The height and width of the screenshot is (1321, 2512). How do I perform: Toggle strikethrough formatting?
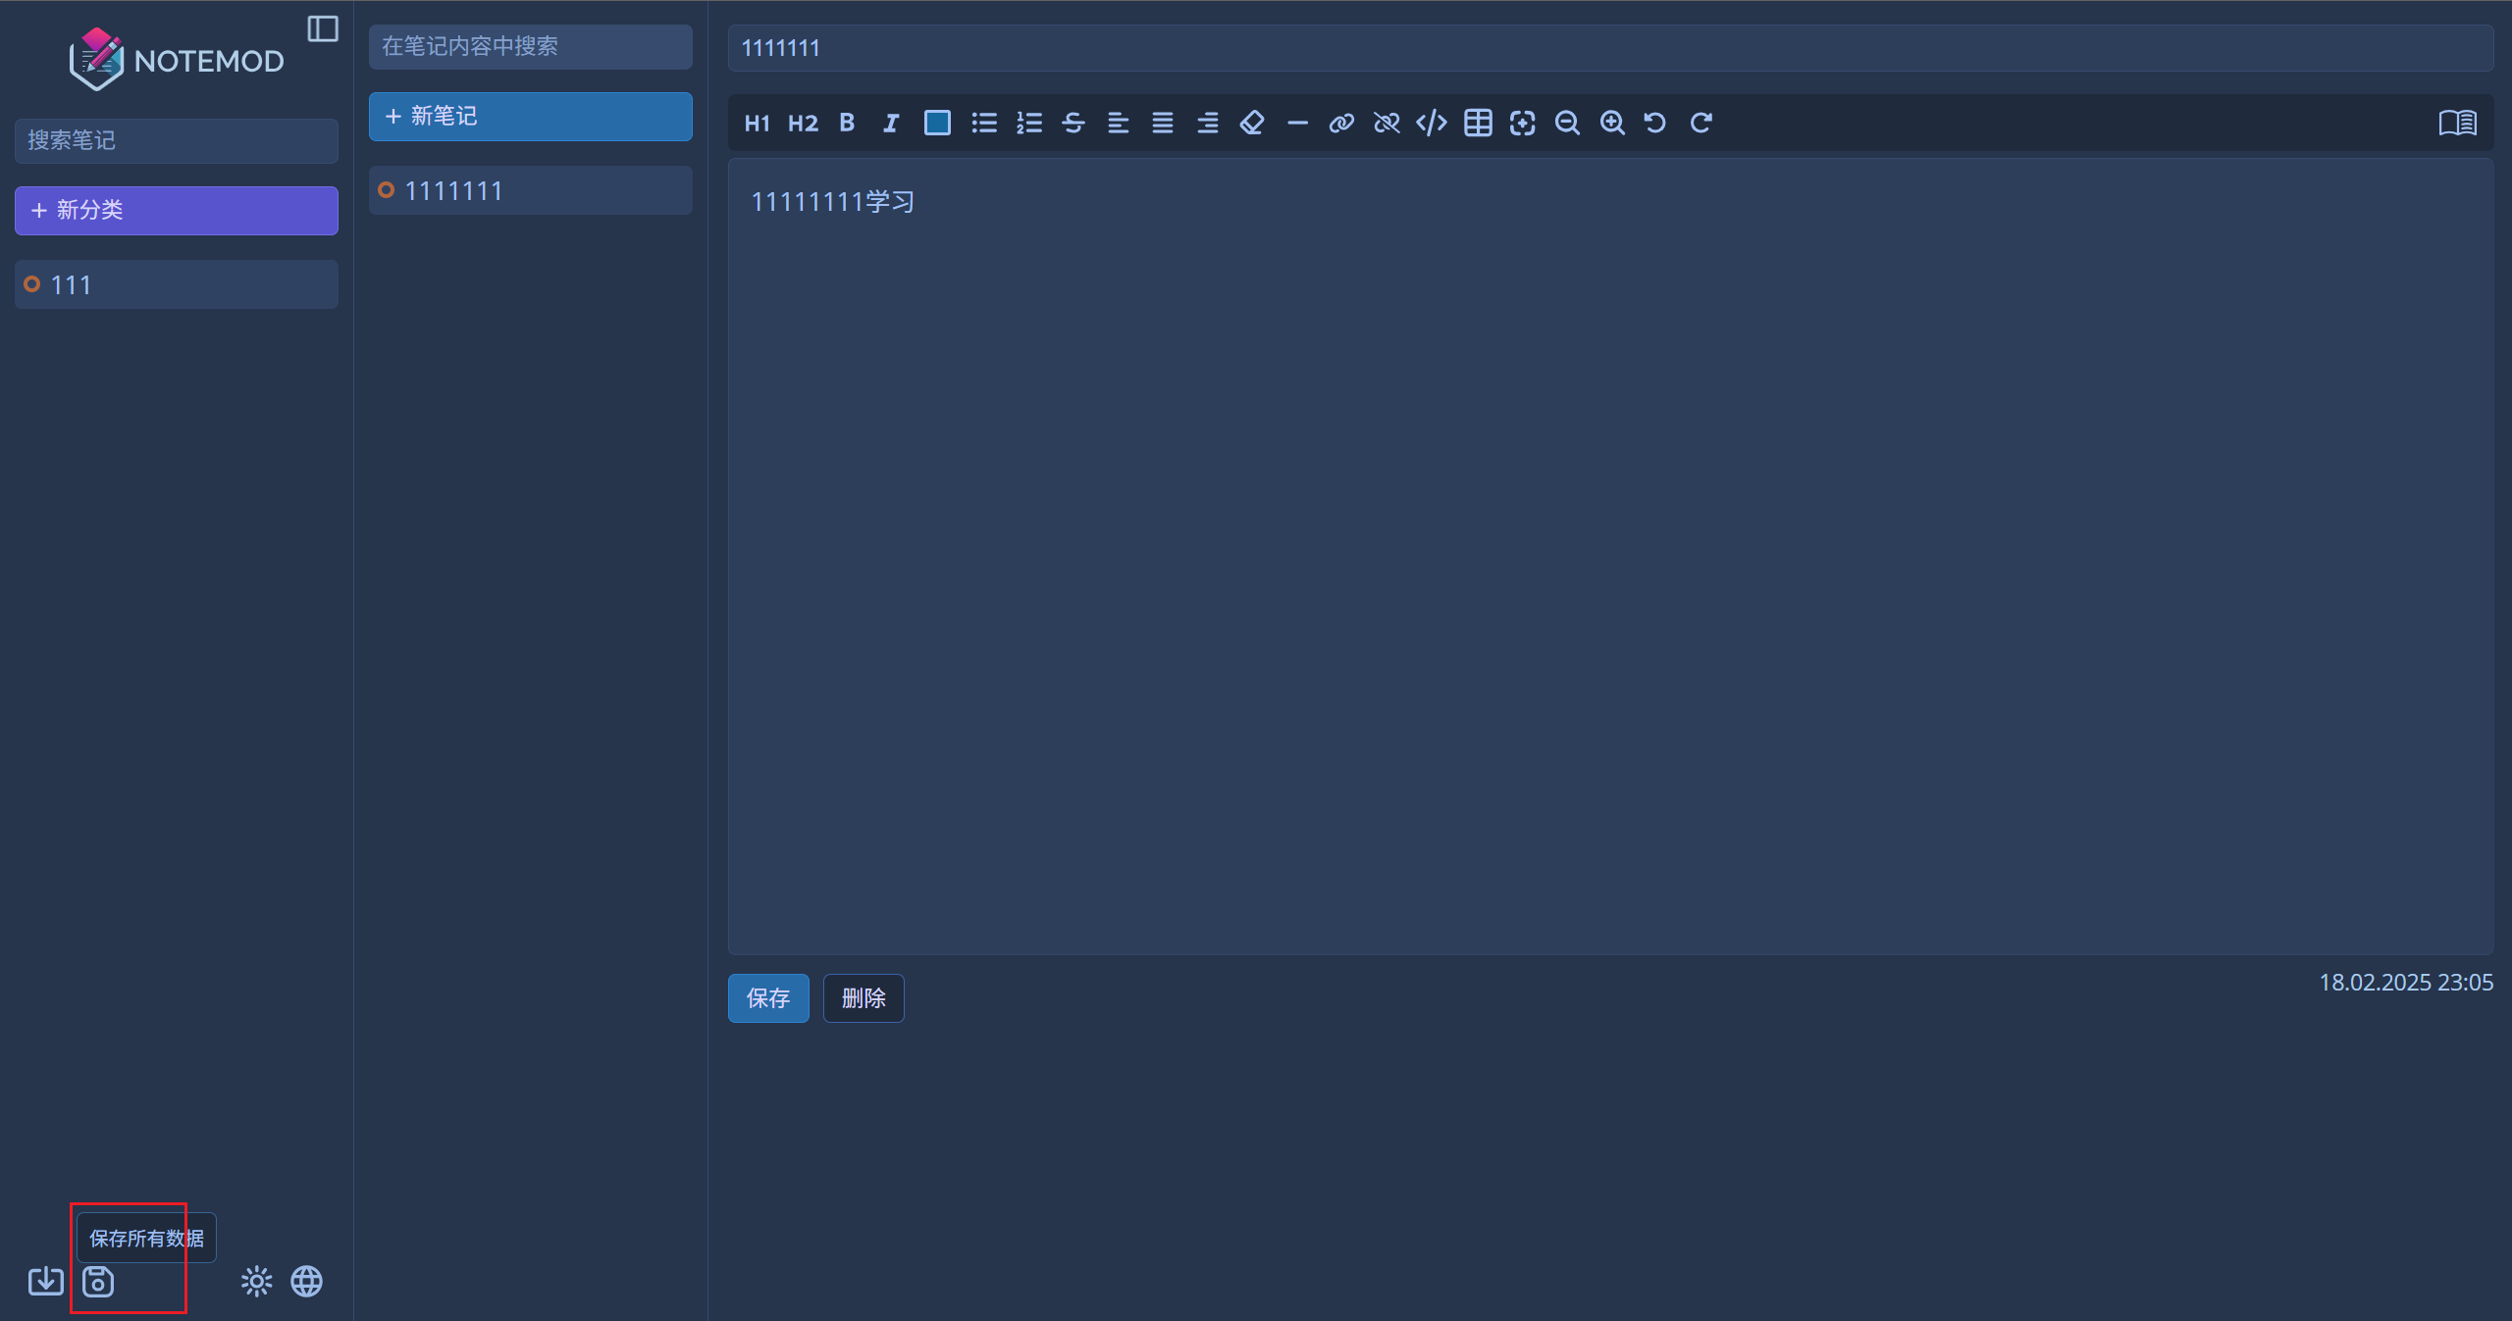(x=1073, y=123)
